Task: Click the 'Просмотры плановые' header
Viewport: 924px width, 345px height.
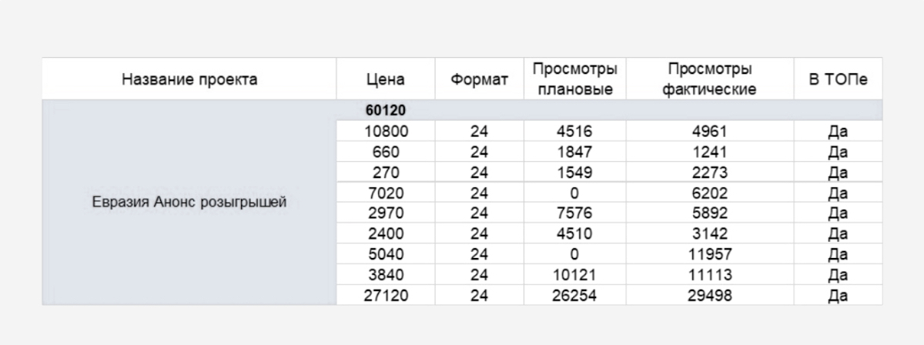Action: pyautogui.click(x=574, y=79)
